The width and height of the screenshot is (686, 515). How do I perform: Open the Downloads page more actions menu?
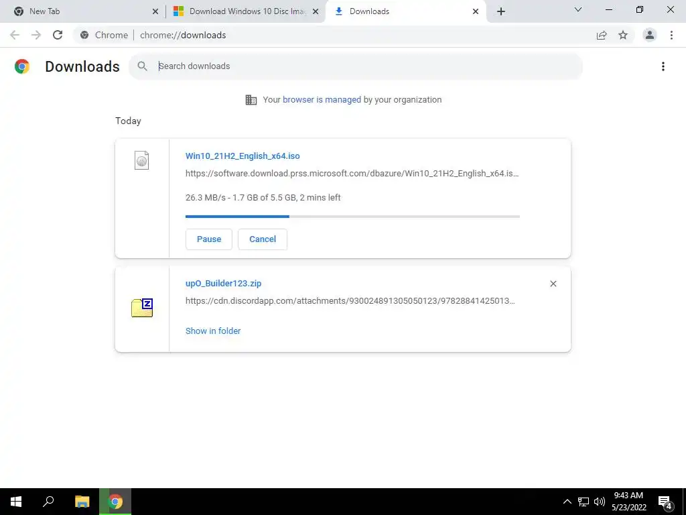[x=663, y=66]
